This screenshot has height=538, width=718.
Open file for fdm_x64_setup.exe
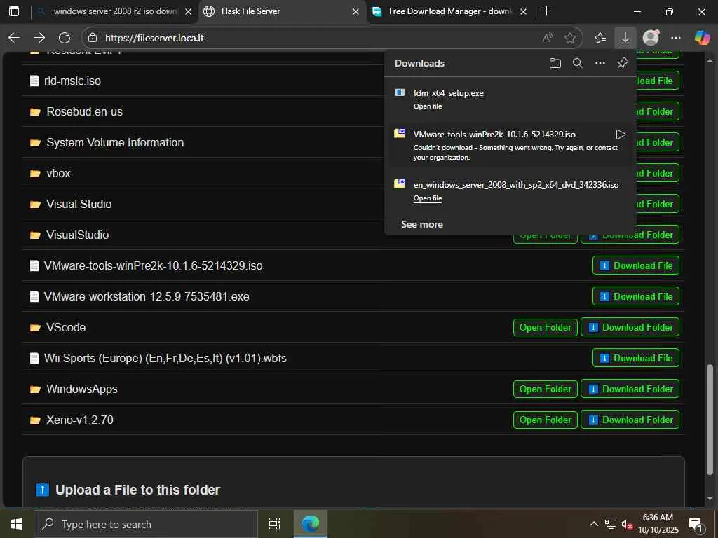click(x=428, y=106)
